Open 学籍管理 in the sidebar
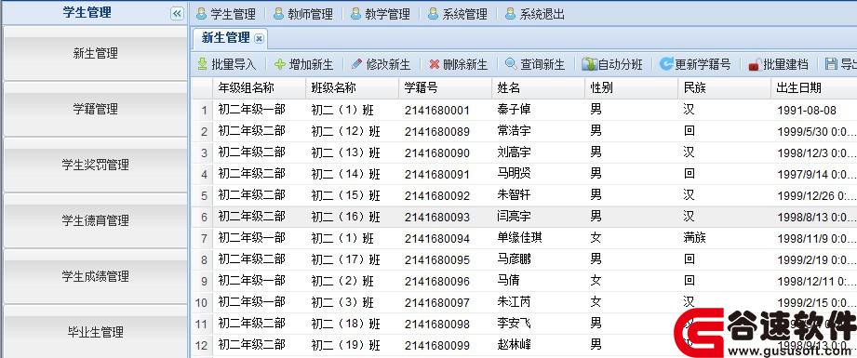This screenshot has width=857, height=358. tap(95, 110)
